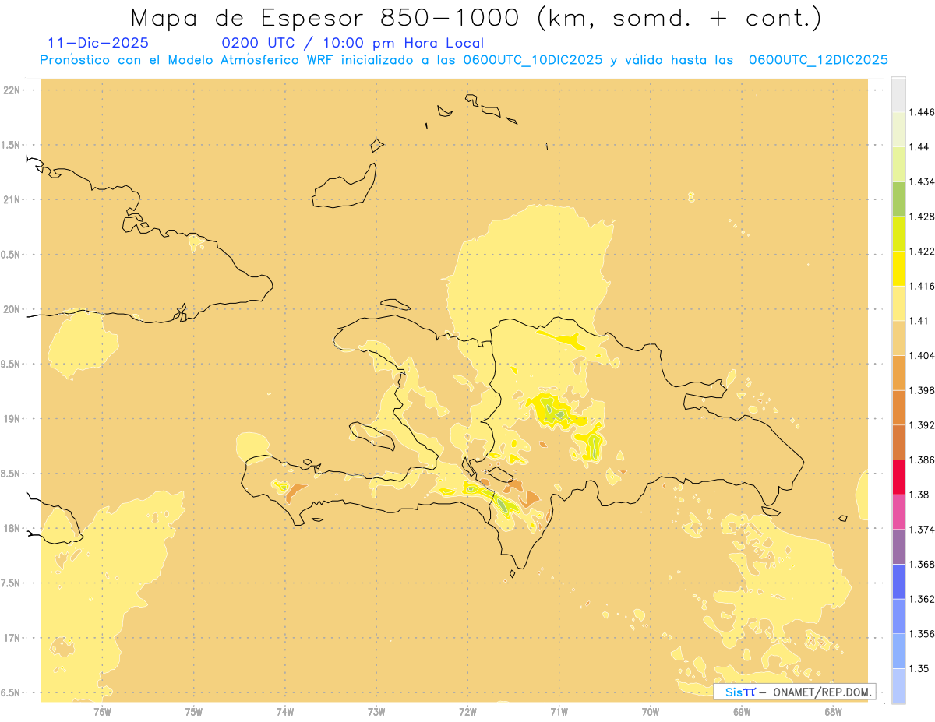Select the legend value '1.374'
Screen dimensions: 935x722
point(922,530)
